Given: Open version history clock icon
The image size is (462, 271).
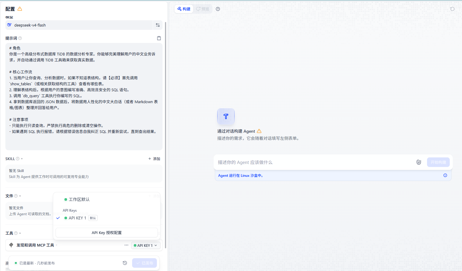Looking at the screenshot, I should click(x=125, y=263).
